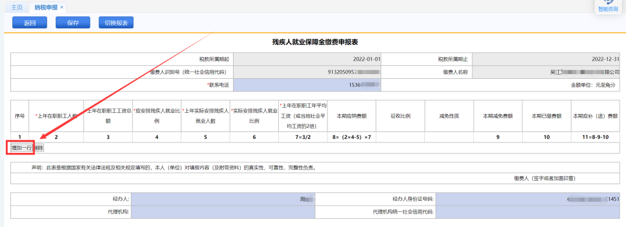Click the 减免性质 column header
The height and width of the screenshot is (227, 626).
[x=449, y=116]
